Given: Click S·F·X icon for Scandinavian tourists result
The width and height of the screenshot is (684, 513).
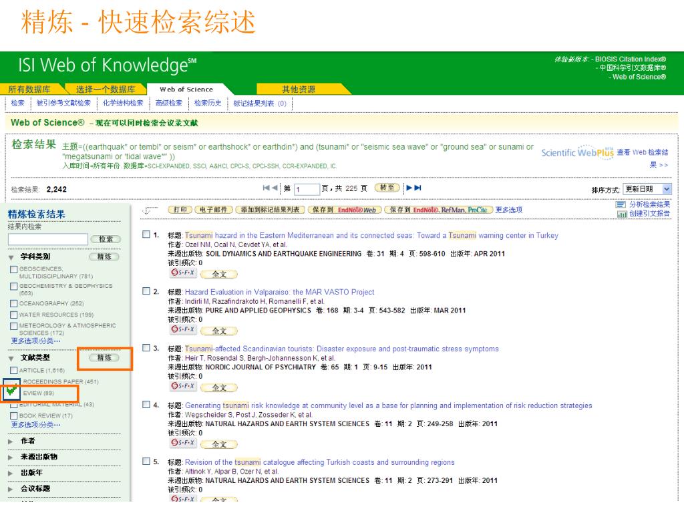Looking at the screenshot, I should pos(183,386).
